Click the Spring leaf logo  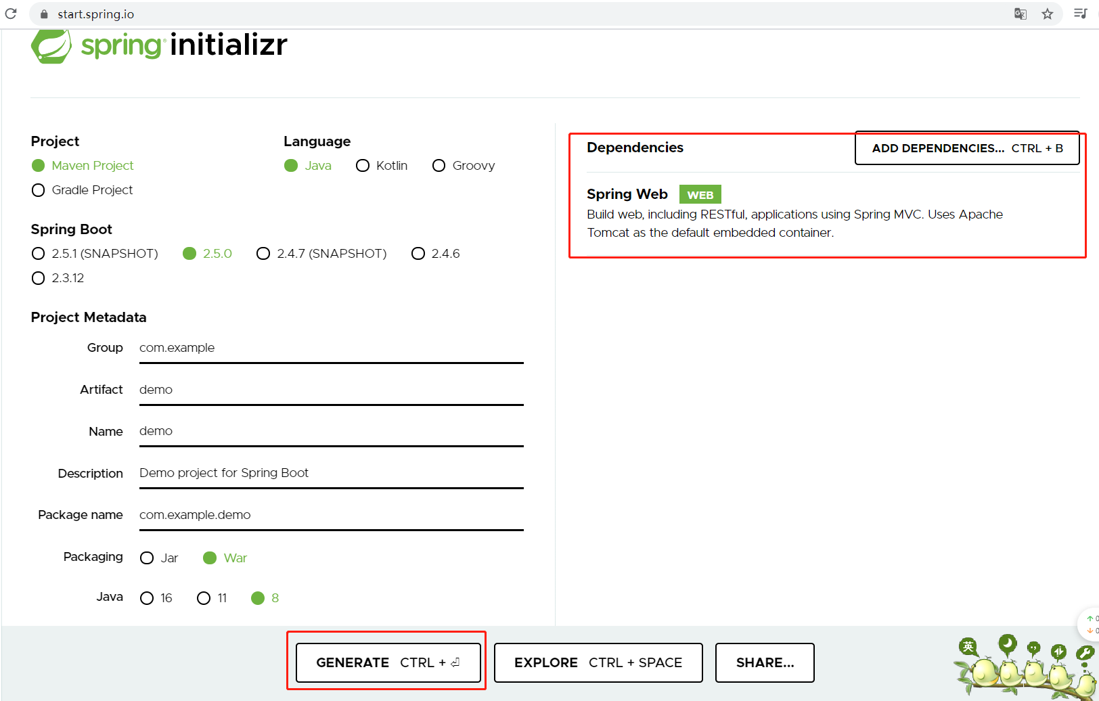pyautogui.click(x=51, y=47)
